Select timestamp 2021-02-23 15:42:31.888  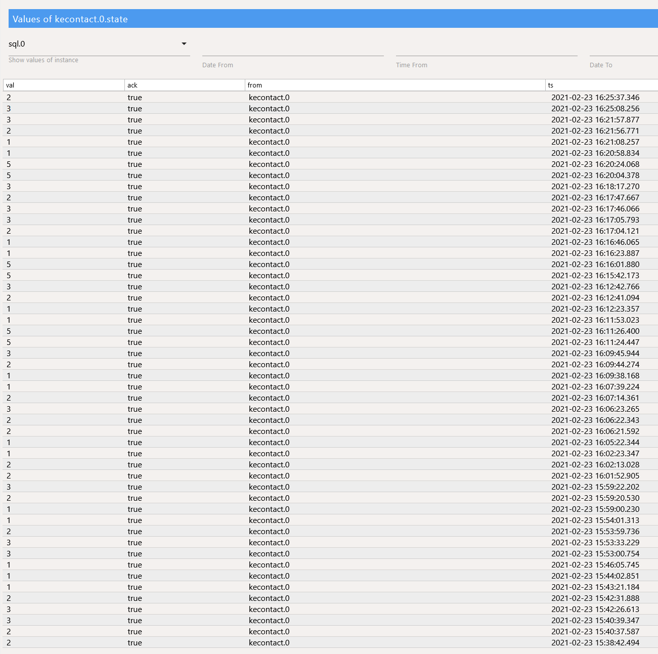[x=595, y=598]
